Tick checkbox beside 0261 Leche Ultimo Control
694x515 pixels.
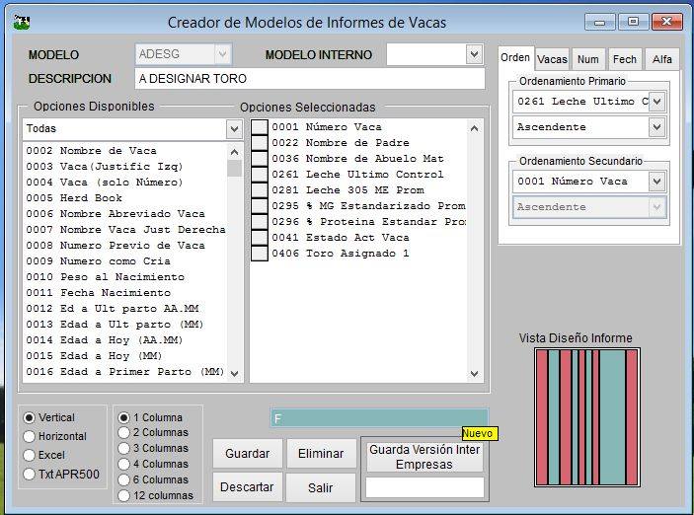[260, 175]
